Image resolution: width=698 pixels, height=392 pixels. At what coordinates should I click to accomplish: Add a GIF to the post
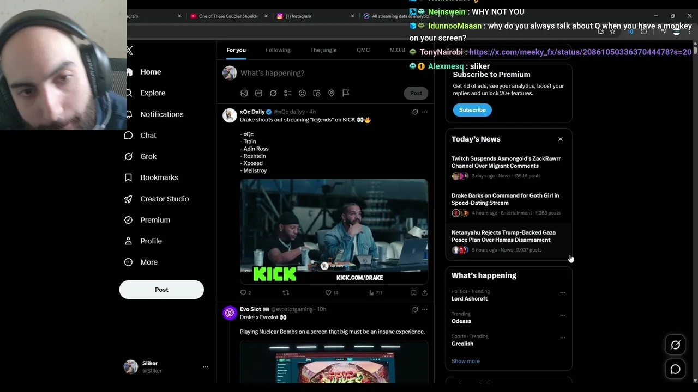coord(259,93)
